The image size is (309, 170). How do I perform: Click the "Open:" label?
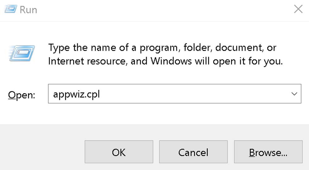pyautogui.click(x=22, y=95)
